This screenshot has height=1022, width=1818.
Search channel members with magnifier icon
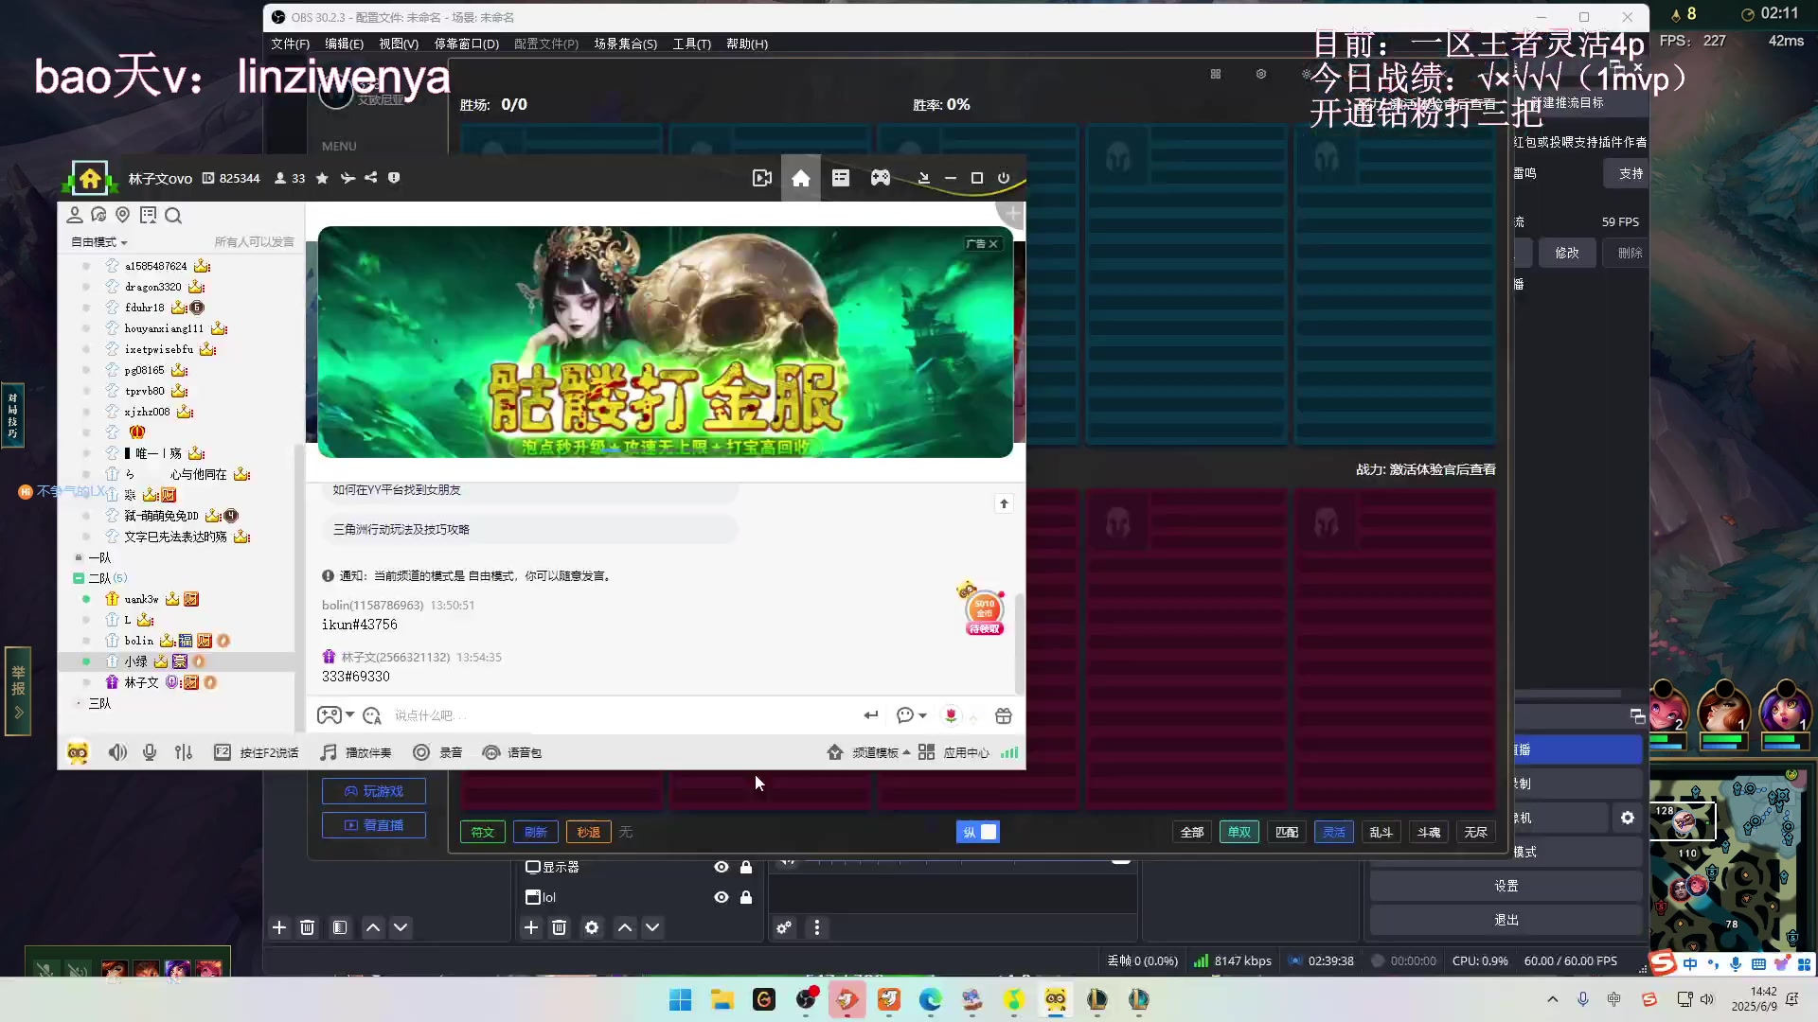173,216
